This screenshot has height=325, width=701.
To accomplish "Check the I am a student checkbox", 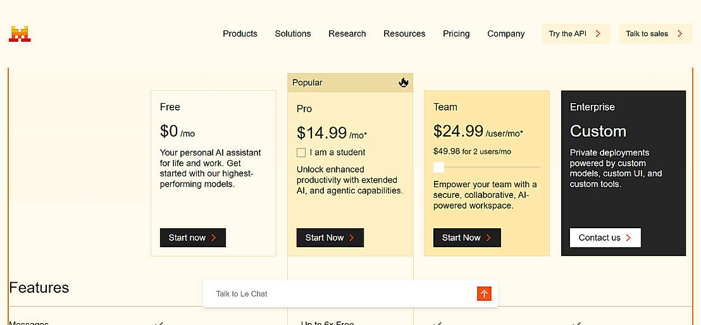I will click(301, 153).
